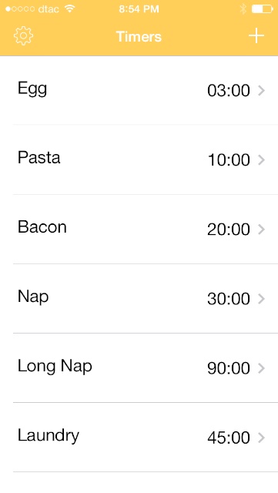Tap the Laundry 45:00 duration
The height and width of the screenshot is (493, 278).
tap(229, 438)
